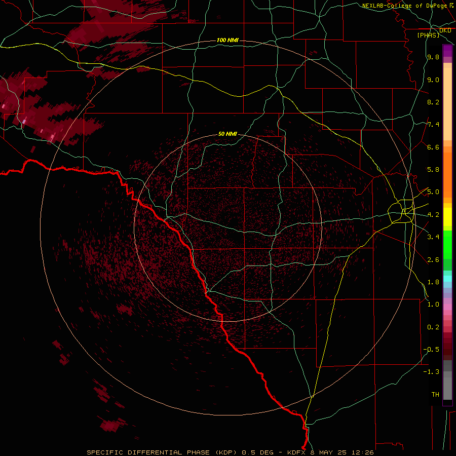Click the TH legend label
The image size is (456, 456).
(x=435, y=395)
